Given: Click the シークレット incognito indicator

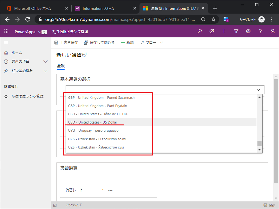Looking at the screenshot, I should point(252,19).
